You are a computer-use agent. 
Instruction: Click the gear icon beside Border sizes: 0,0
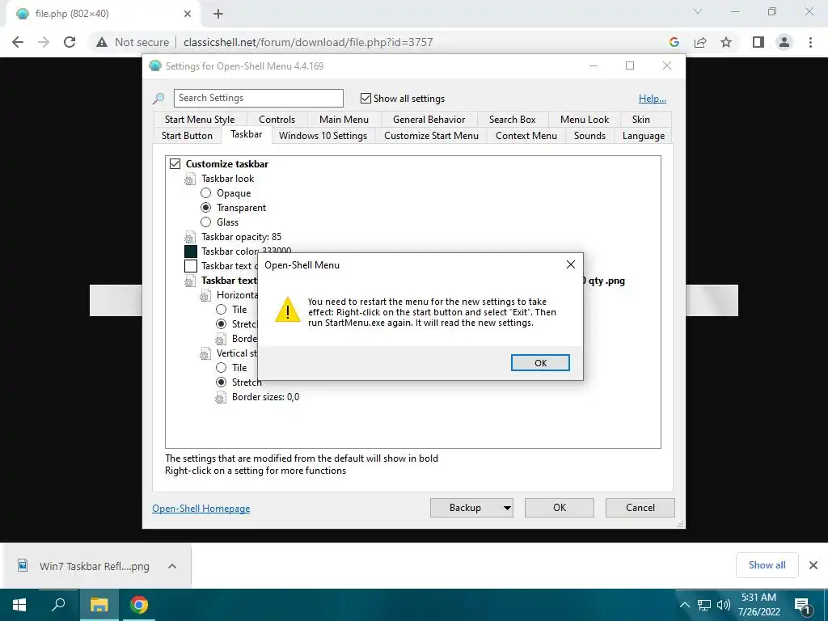(220, 398)
